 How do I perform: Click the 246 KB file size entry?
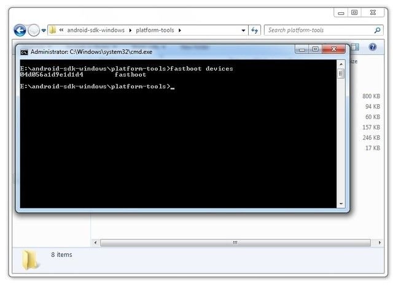click(371, 137)
